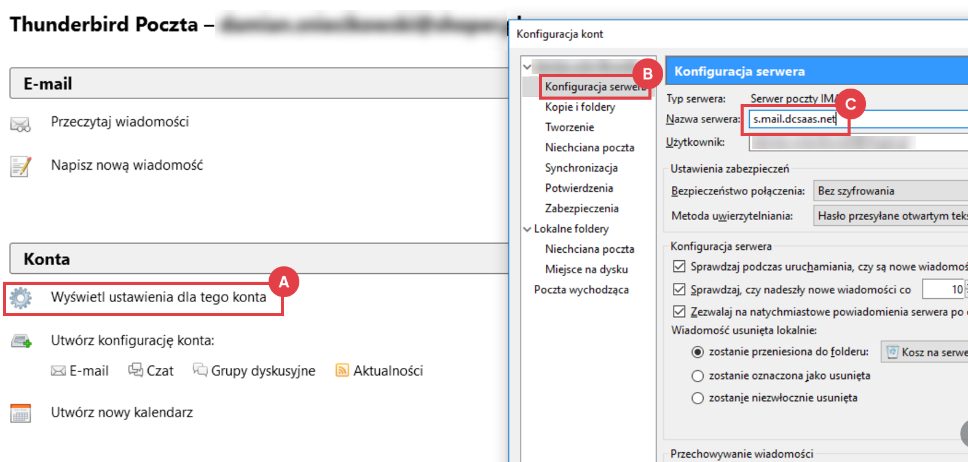Select Konfiguracja serwera in account tree
This screenshot has width=968, height=462.
595,87
